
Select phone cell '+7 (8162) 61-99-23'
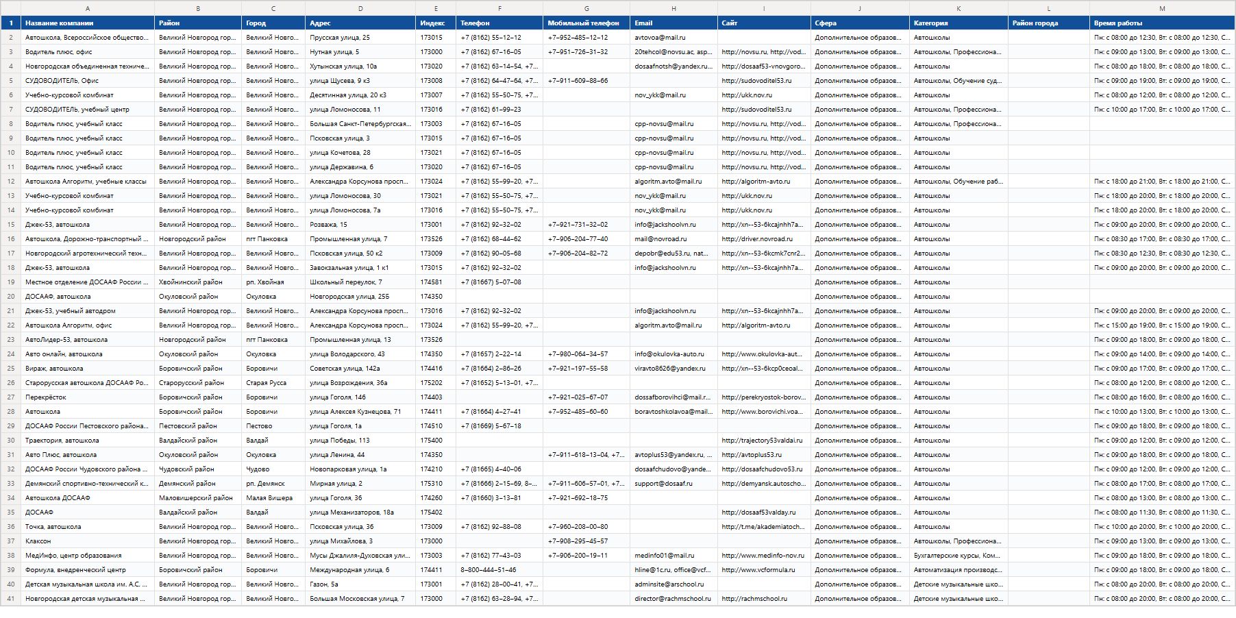click(x=499, y=110)
